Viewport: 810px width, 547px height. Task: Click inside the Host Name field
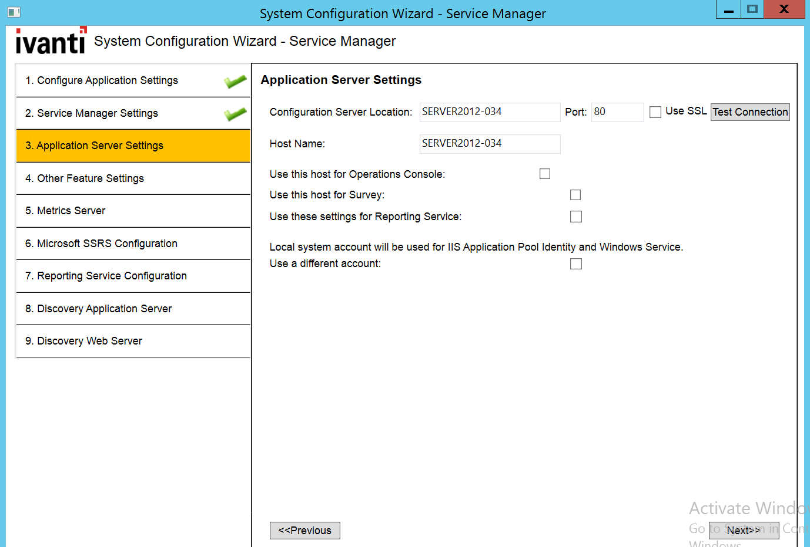[x=490, y=144]
